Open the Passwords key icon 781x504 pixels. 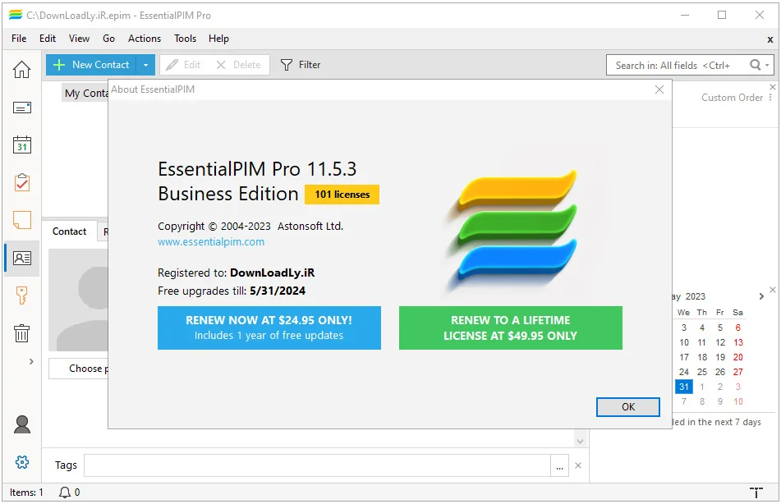coord(21,296)
